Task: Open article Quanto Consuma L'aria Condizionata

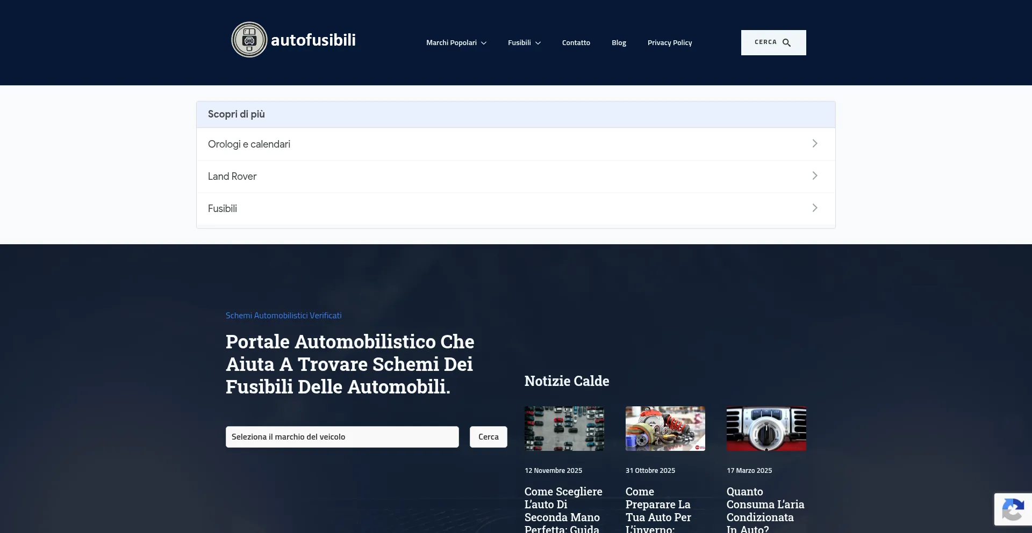Action: 765,509
